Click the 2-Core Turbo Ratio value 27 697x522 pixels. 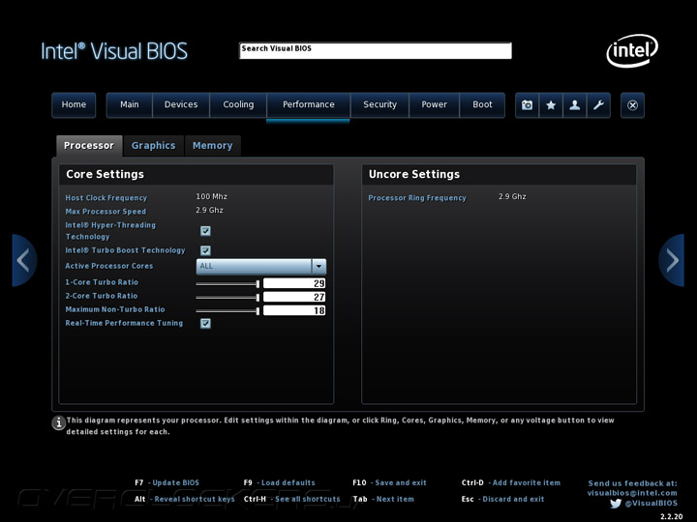[294, 297]
